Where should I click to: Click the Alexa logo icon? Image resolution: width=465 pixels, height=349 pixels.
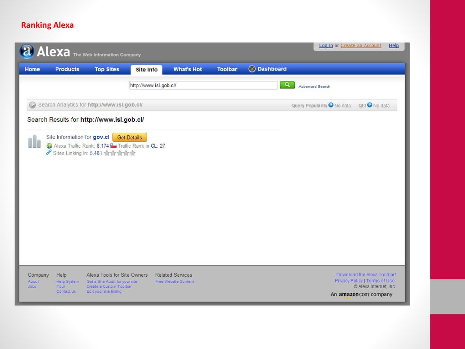click(27, 51)
